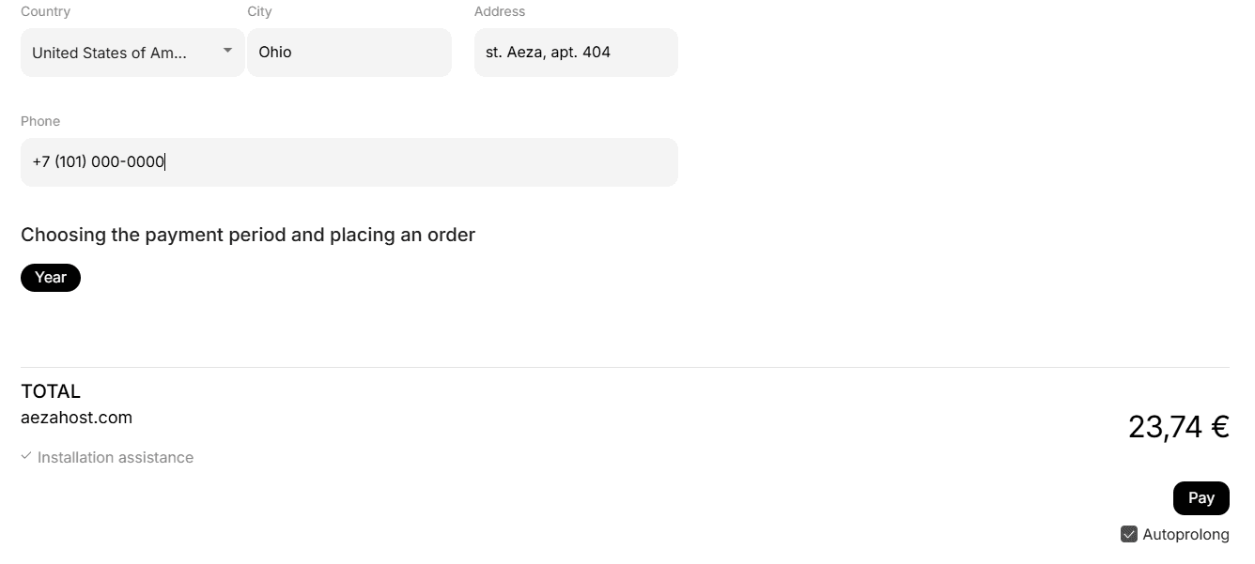The width and height of the screenshot is (1255, 564).
Task: Click the payment period section heading
Action: tap(248, 235)
